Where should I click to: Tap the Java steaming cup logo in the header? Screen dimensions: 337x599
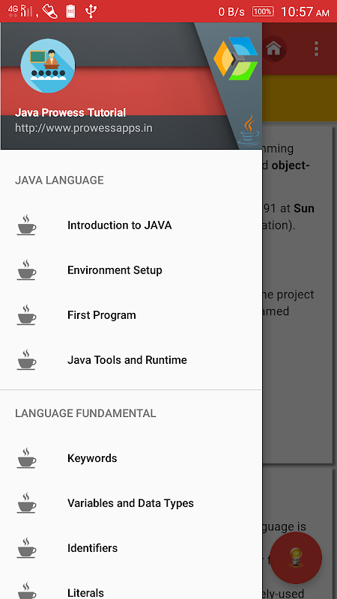[x=249, y=131]
